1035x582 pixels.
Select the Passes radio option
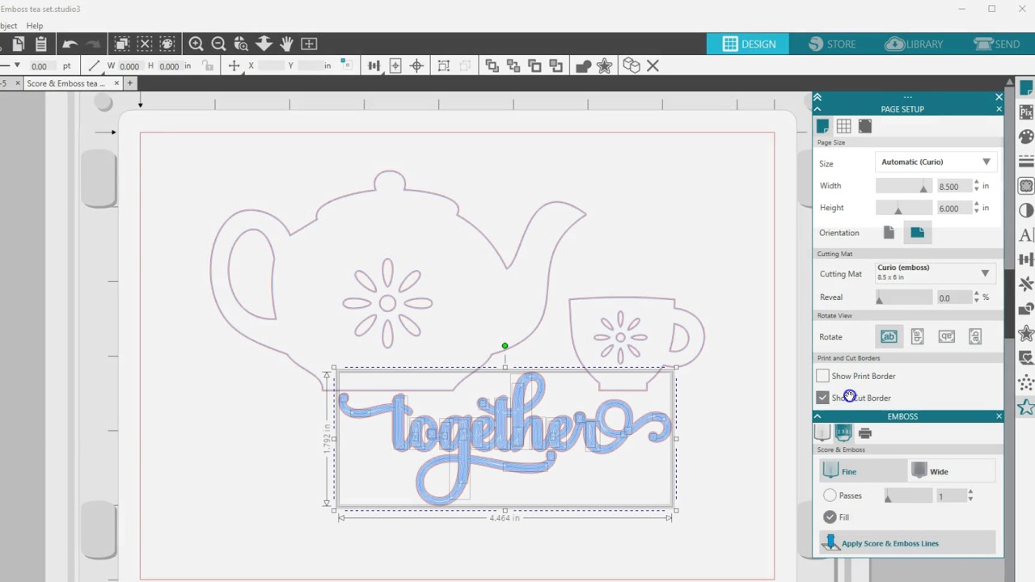coord(830,496)
